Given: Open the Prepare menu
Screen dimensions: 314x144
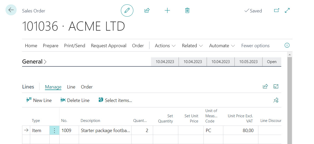Looking at the screenshot, I should coord(51,46).
